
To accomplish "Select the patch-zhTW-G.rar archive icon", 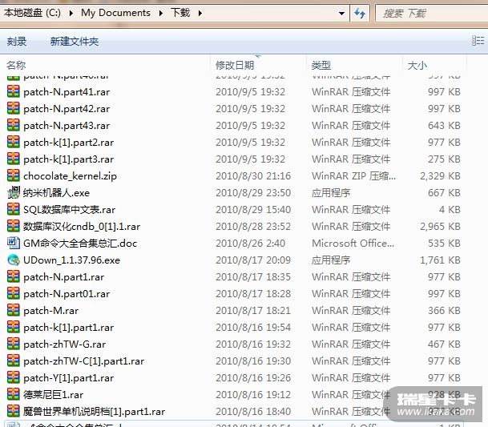I will pos(14,344).
